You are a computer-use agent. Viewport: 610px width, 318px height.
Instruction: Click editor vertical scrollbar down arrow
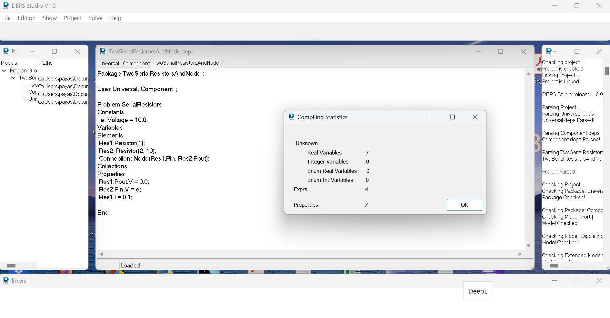click(528, 246)
